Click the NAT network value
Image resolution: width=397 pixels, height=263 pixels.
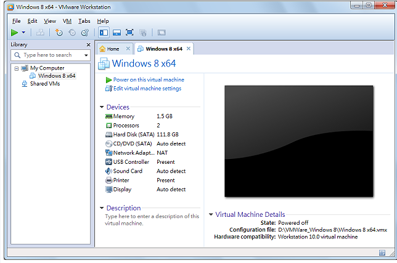tap(162, 153)
